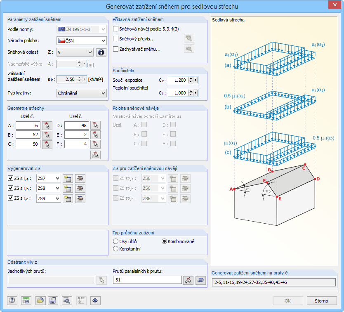344x312 pixels.
Task: Open Ce coefficient options arrow
Action: 196,80
